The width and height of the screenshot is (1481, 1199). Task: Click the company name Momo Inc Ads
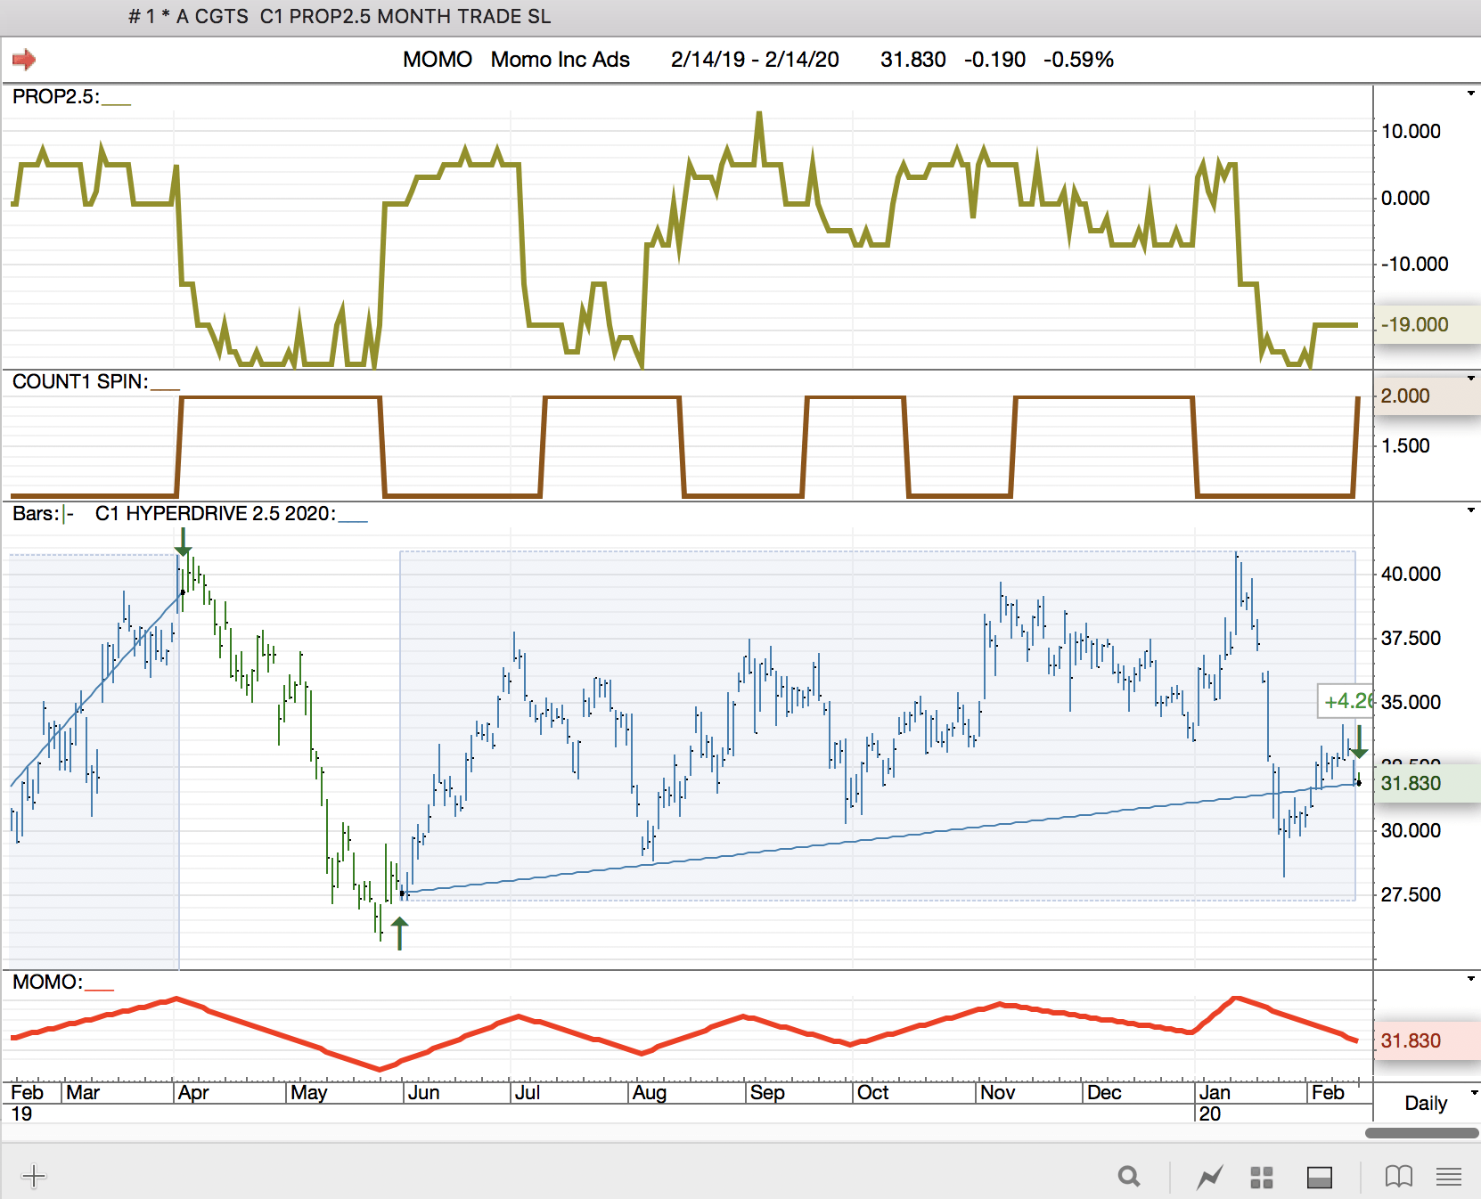[560, 60]
